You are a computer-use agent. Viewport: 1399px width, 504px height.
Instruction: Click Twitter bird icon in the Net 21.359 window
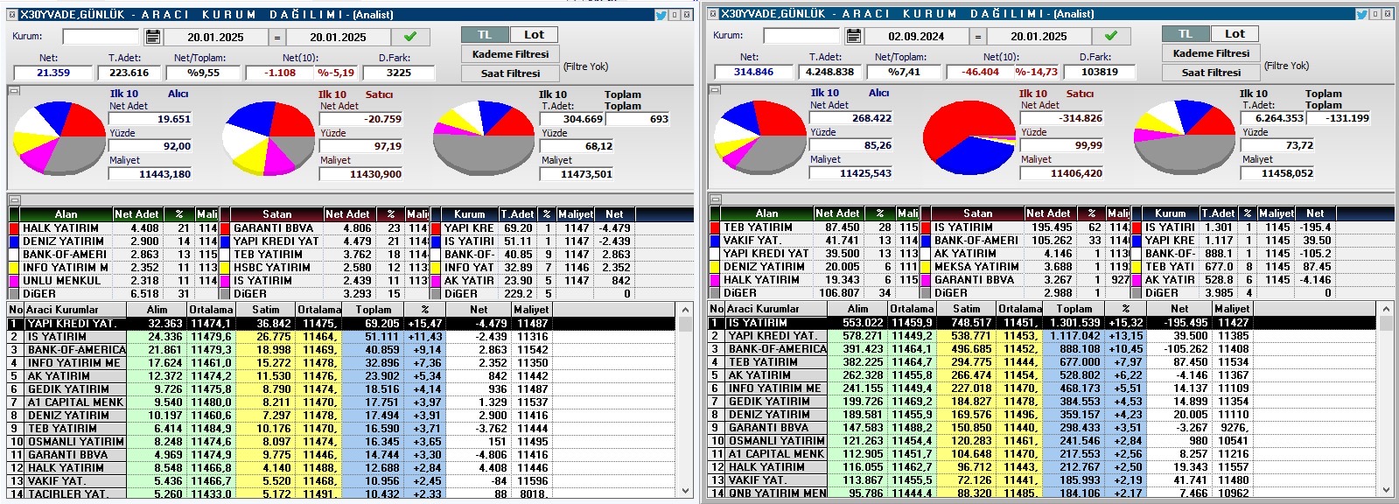(x=661, y=15)
